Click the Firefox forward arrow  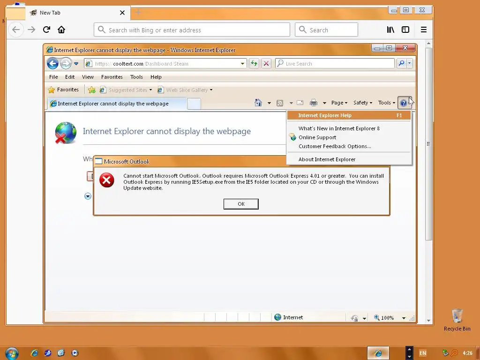(x=31, y=30)
